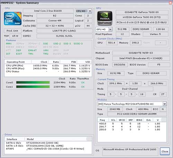Click the GIGABYTE 965P-S3 motherboard field
The image size is (173, 158).
[x=141, y=53]
